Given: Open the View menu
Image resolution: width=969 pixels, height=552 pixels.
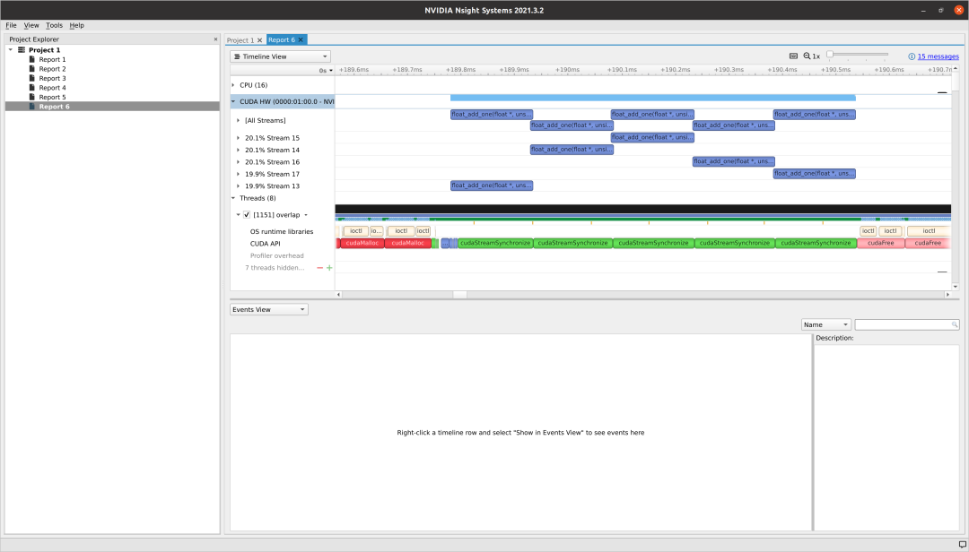Looking at the screenshot, I should coord(31,25).
